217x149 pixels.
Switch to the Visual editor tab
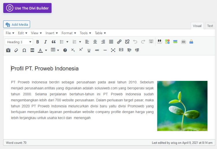tap(197, 26)
